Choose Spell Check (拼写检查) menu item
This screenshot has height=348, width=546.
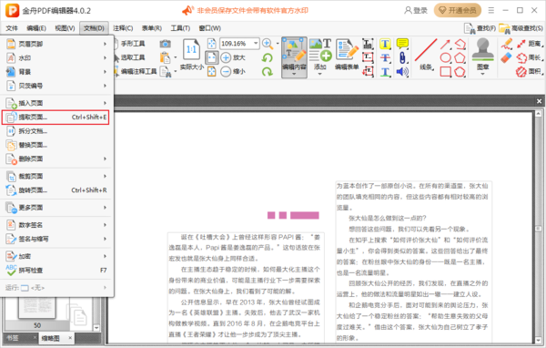click(56, 271)
